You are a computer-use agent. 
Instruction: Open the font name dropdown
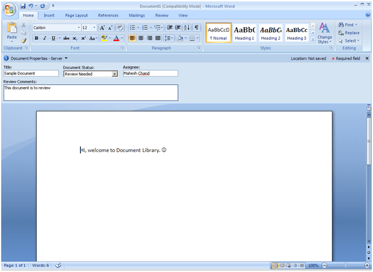78,27
